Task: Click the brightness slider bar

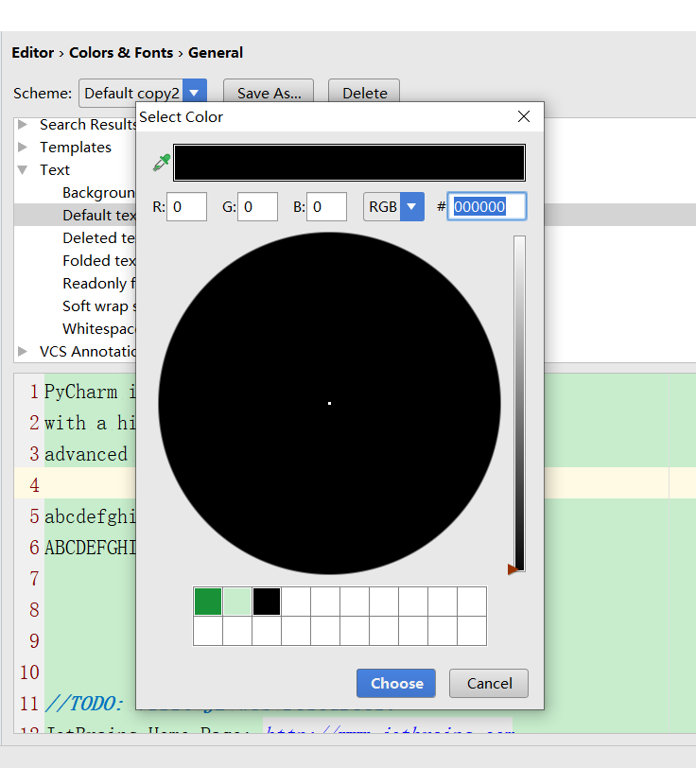Action: pyautogui.click(x=520, y=403)
